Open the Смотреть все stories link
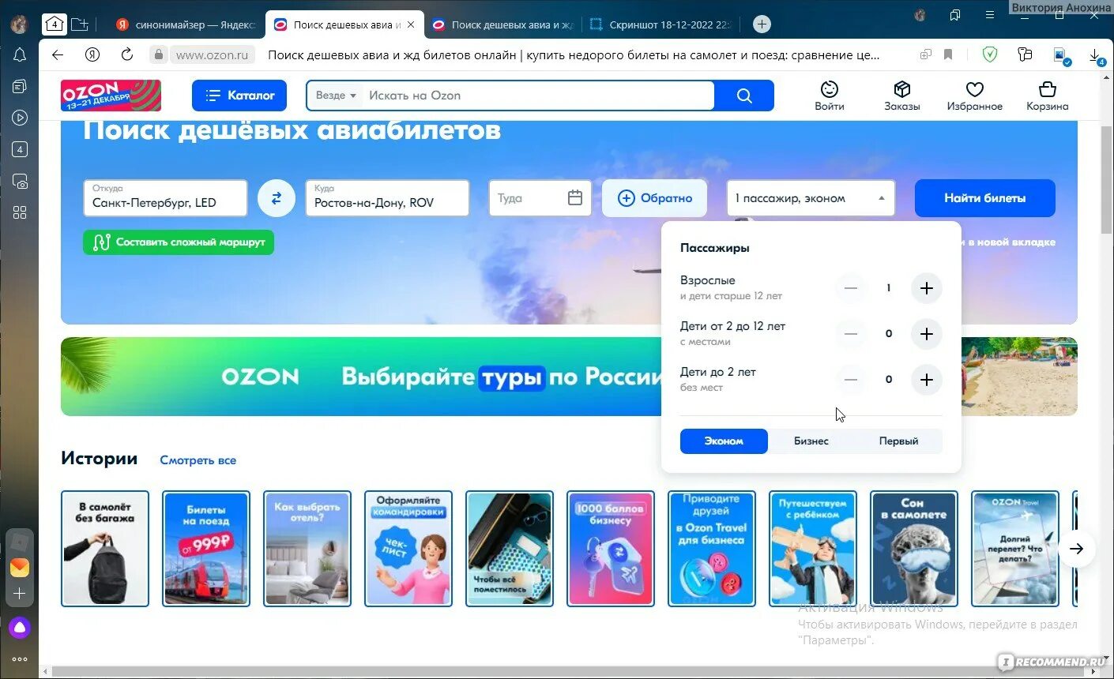1114x679 pixels. tap(198, 460)
